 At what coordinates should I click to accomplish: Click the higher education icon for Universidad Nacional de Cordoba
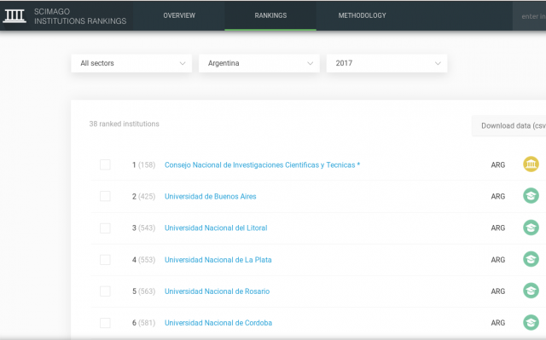point(531,323)
